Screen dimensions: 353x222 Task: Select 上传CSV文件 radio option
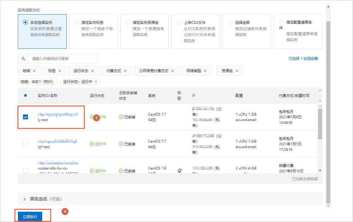(179, 22)
